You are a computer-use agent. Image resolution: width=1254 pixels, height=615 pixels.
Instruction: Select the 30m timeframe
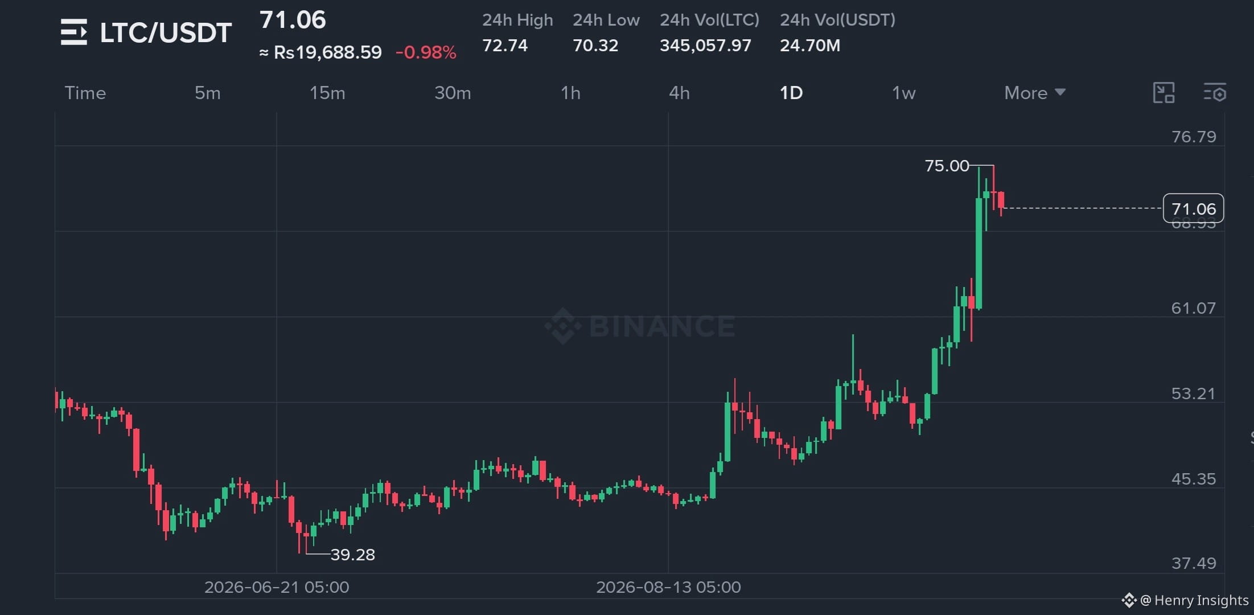click(453, 93)
